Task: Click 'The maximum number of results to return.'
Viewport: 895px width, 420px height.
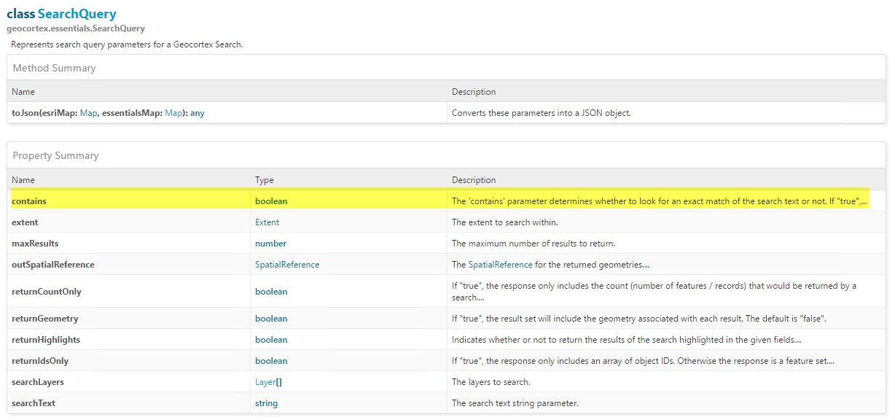Action: pyautogui.click(x=534, y=243)
